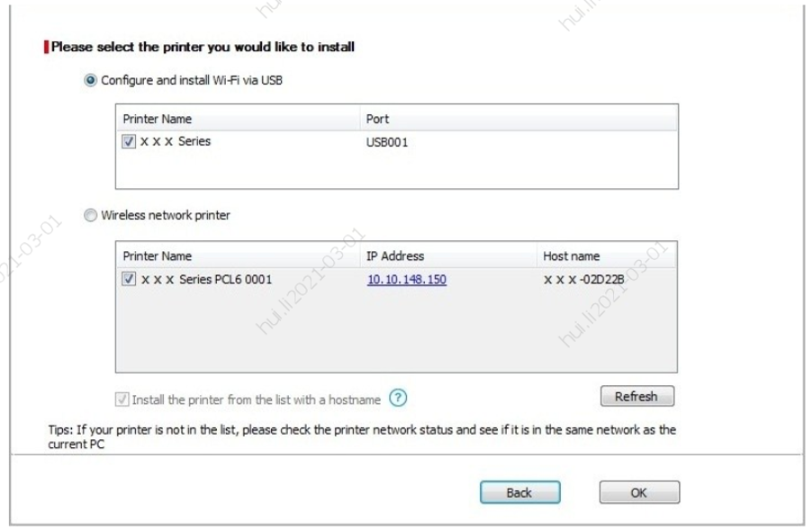
Task: Choose the Wireless network printer option
Action: 91,215
